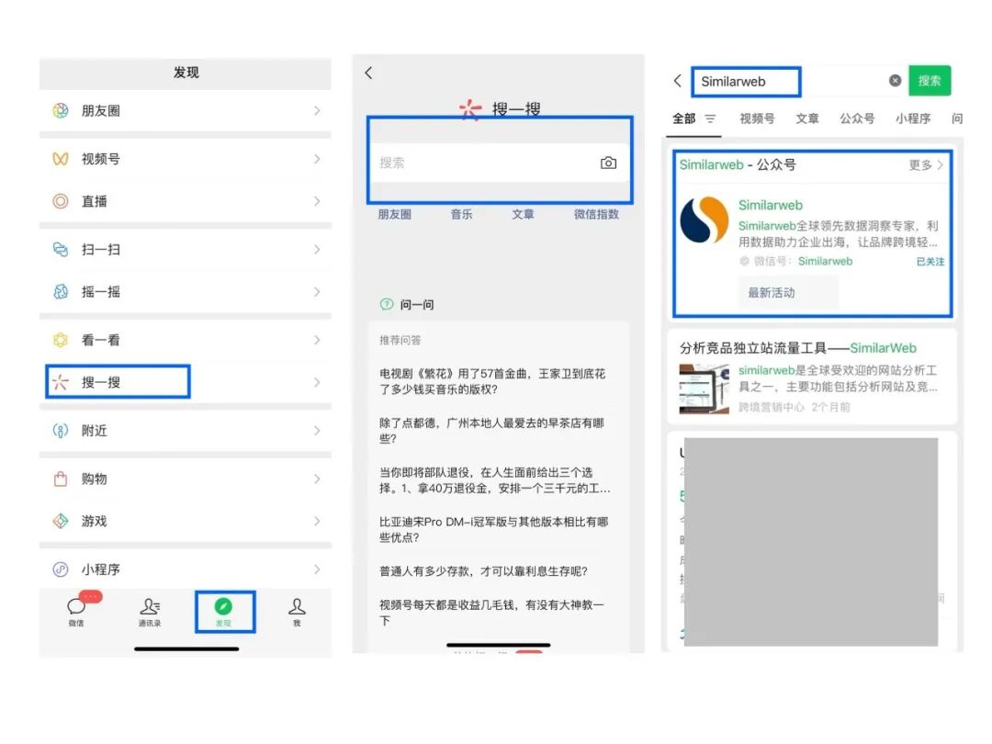The image size is (992, 744).
Task: Tap the 问一问 question icon
Action: point(387,304)
